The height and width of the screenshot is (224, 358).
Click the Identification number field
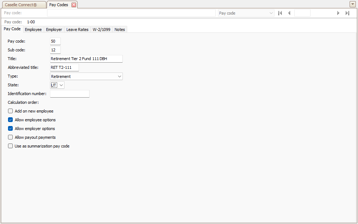click(70, 94)
